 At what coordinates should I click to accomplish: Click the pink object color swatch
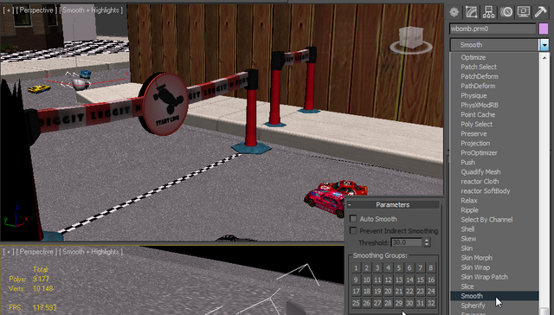point(544,29)
